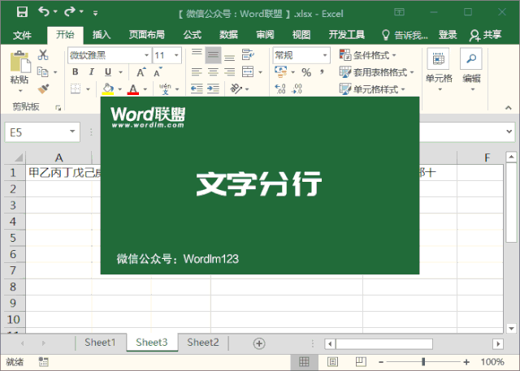Toggle Italic formatting
The image size is (520, 371).
92,72
